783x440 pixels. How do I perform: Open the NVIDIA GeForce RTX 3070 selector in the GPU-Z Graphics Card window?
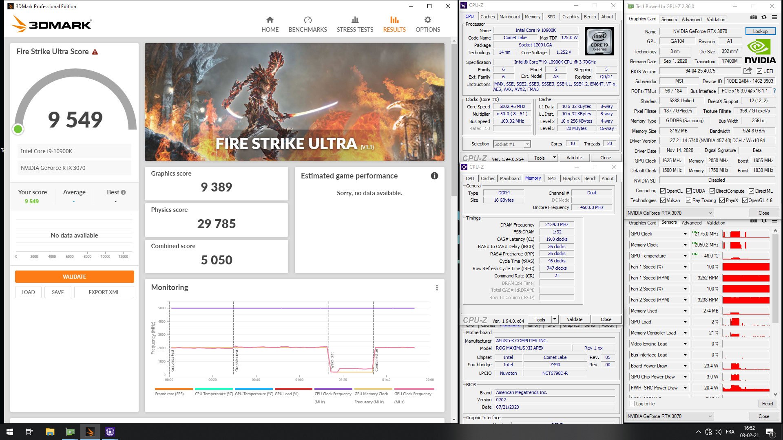click(x=670, y=213)
